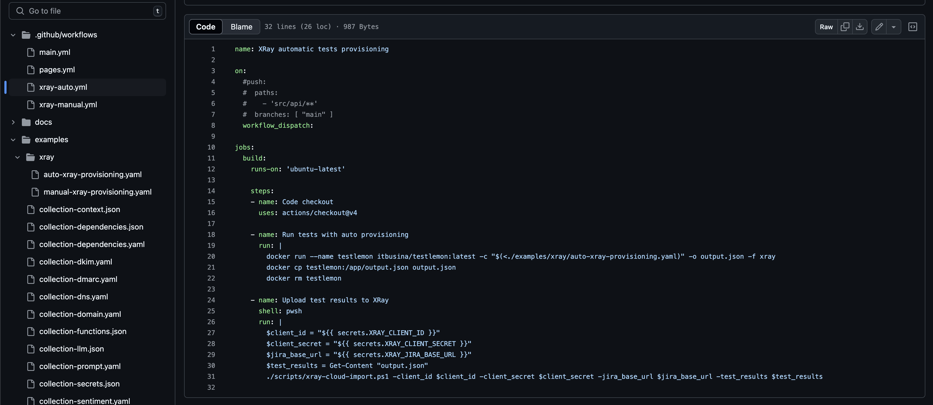Click 'docker rm testlemon' code line
Viewport: 933px width, 405px height.
pos(303,278)
